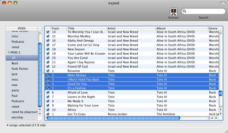Screen dimensions: 228x133
Task: Select the rated by playcount playlist
Action: click(22, 112)
